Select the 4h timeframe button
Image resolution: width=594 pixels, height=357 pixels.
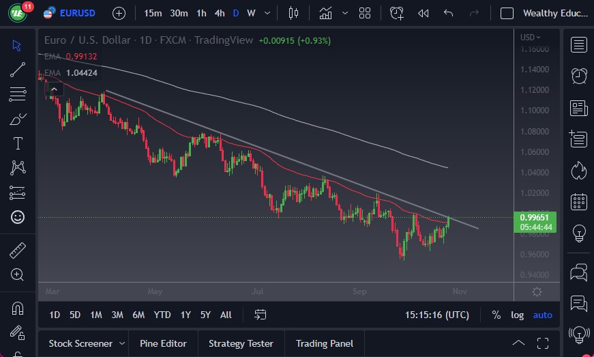pyautogui.click(x=219, y=13)
